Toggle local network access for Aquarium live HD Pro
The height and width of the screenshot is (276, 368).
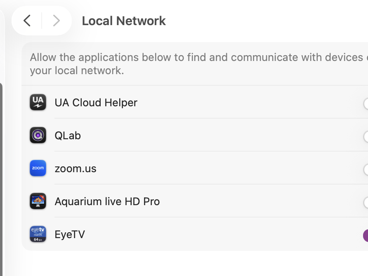point(366,203)
